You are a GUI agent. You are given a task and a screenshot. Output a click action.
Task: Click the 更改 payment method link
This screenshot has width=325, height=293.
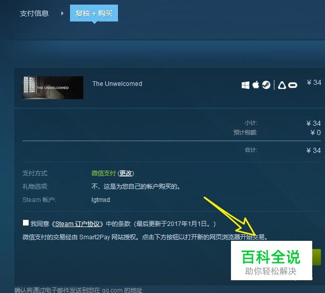126,173
